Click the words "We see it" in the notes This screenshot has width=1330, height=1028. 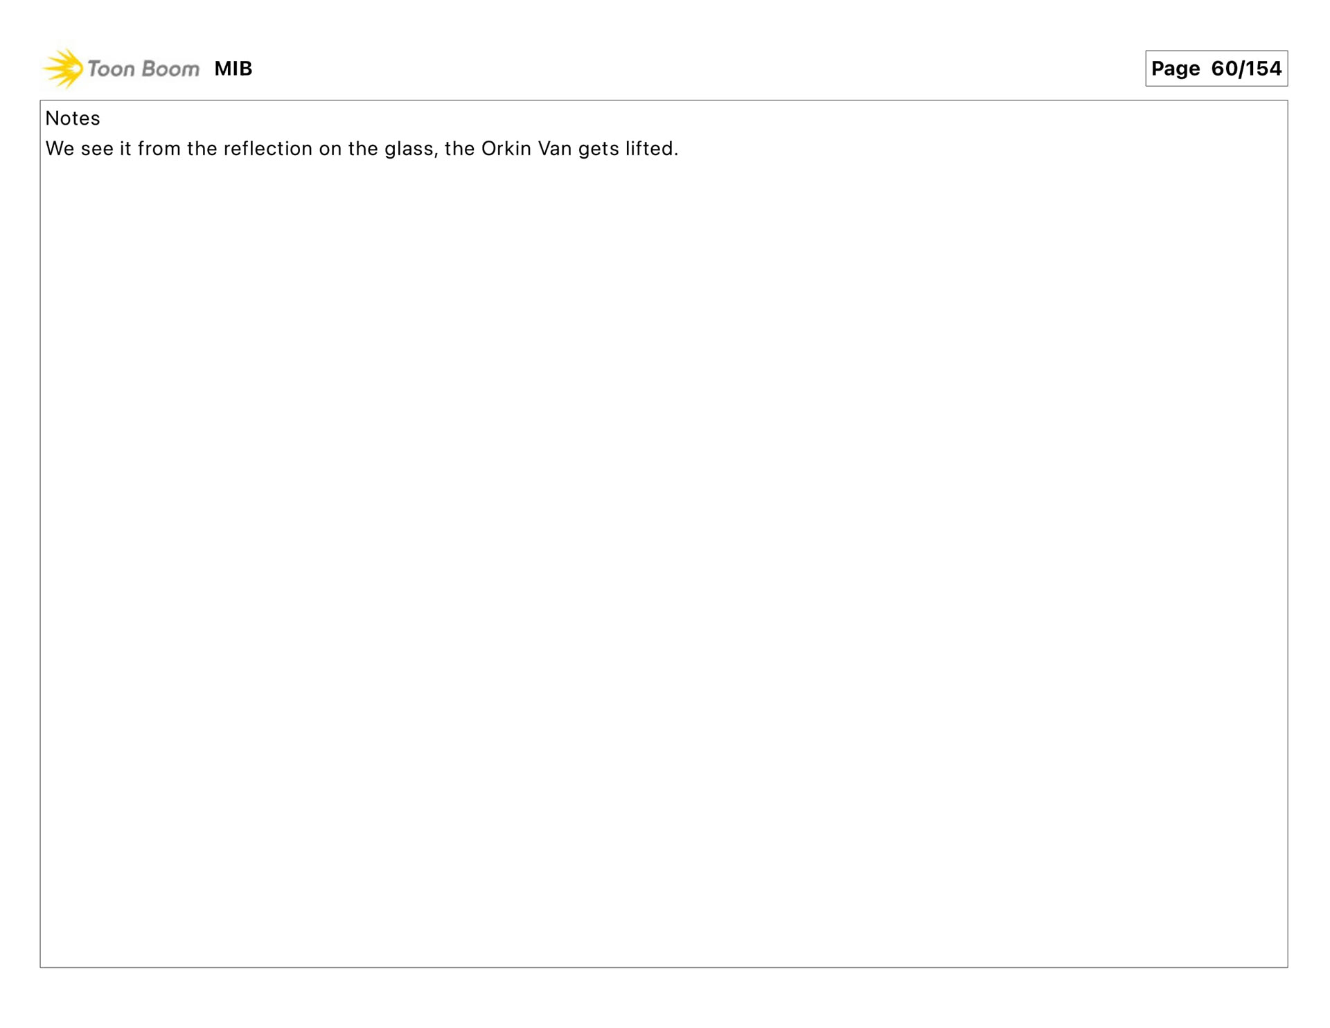(x=89, y=149)
